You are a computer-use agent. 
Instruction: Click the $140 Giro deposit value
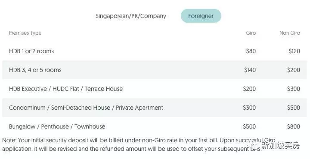[x=250, y=70]
